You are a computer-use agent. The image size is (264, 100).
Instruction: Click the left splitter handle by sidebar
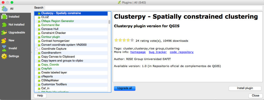point(31,52)
